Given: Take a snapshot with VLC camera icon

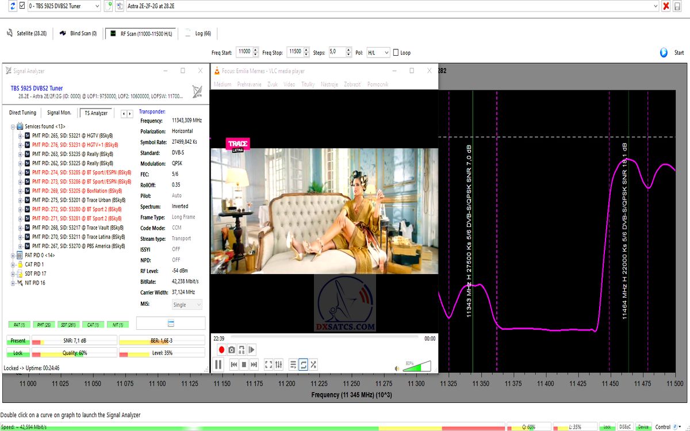Looking at the screenshot, I should (x=231, y=349).
